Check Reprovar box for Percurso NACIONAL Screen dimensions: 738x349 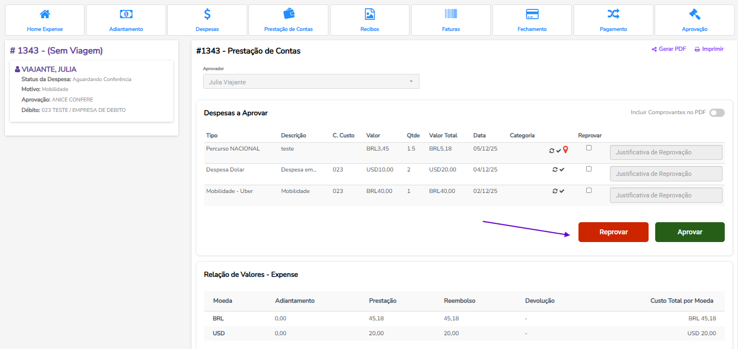pyautogui.click(x=589, y=148)
